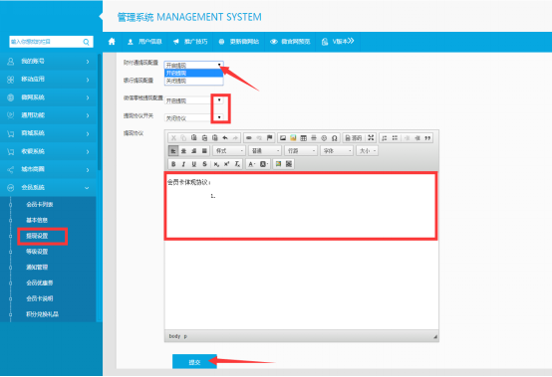The image size is (552, 377).
Task: Open the text color picker
Action: [251, 164]
